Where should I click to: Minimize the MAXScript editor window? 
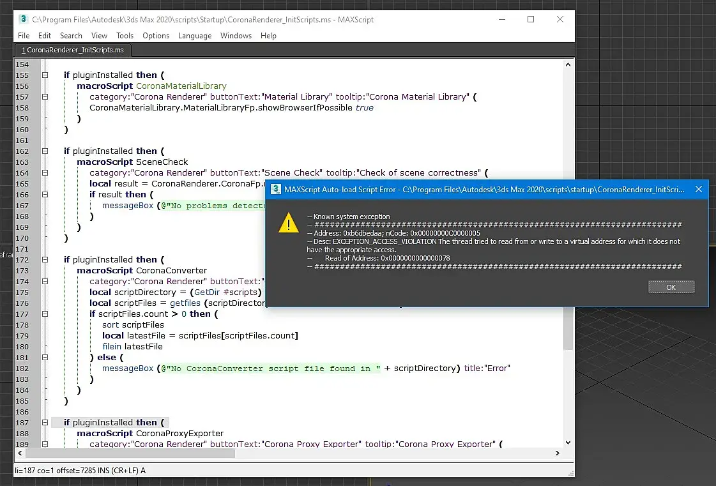(x=502, y=19)
